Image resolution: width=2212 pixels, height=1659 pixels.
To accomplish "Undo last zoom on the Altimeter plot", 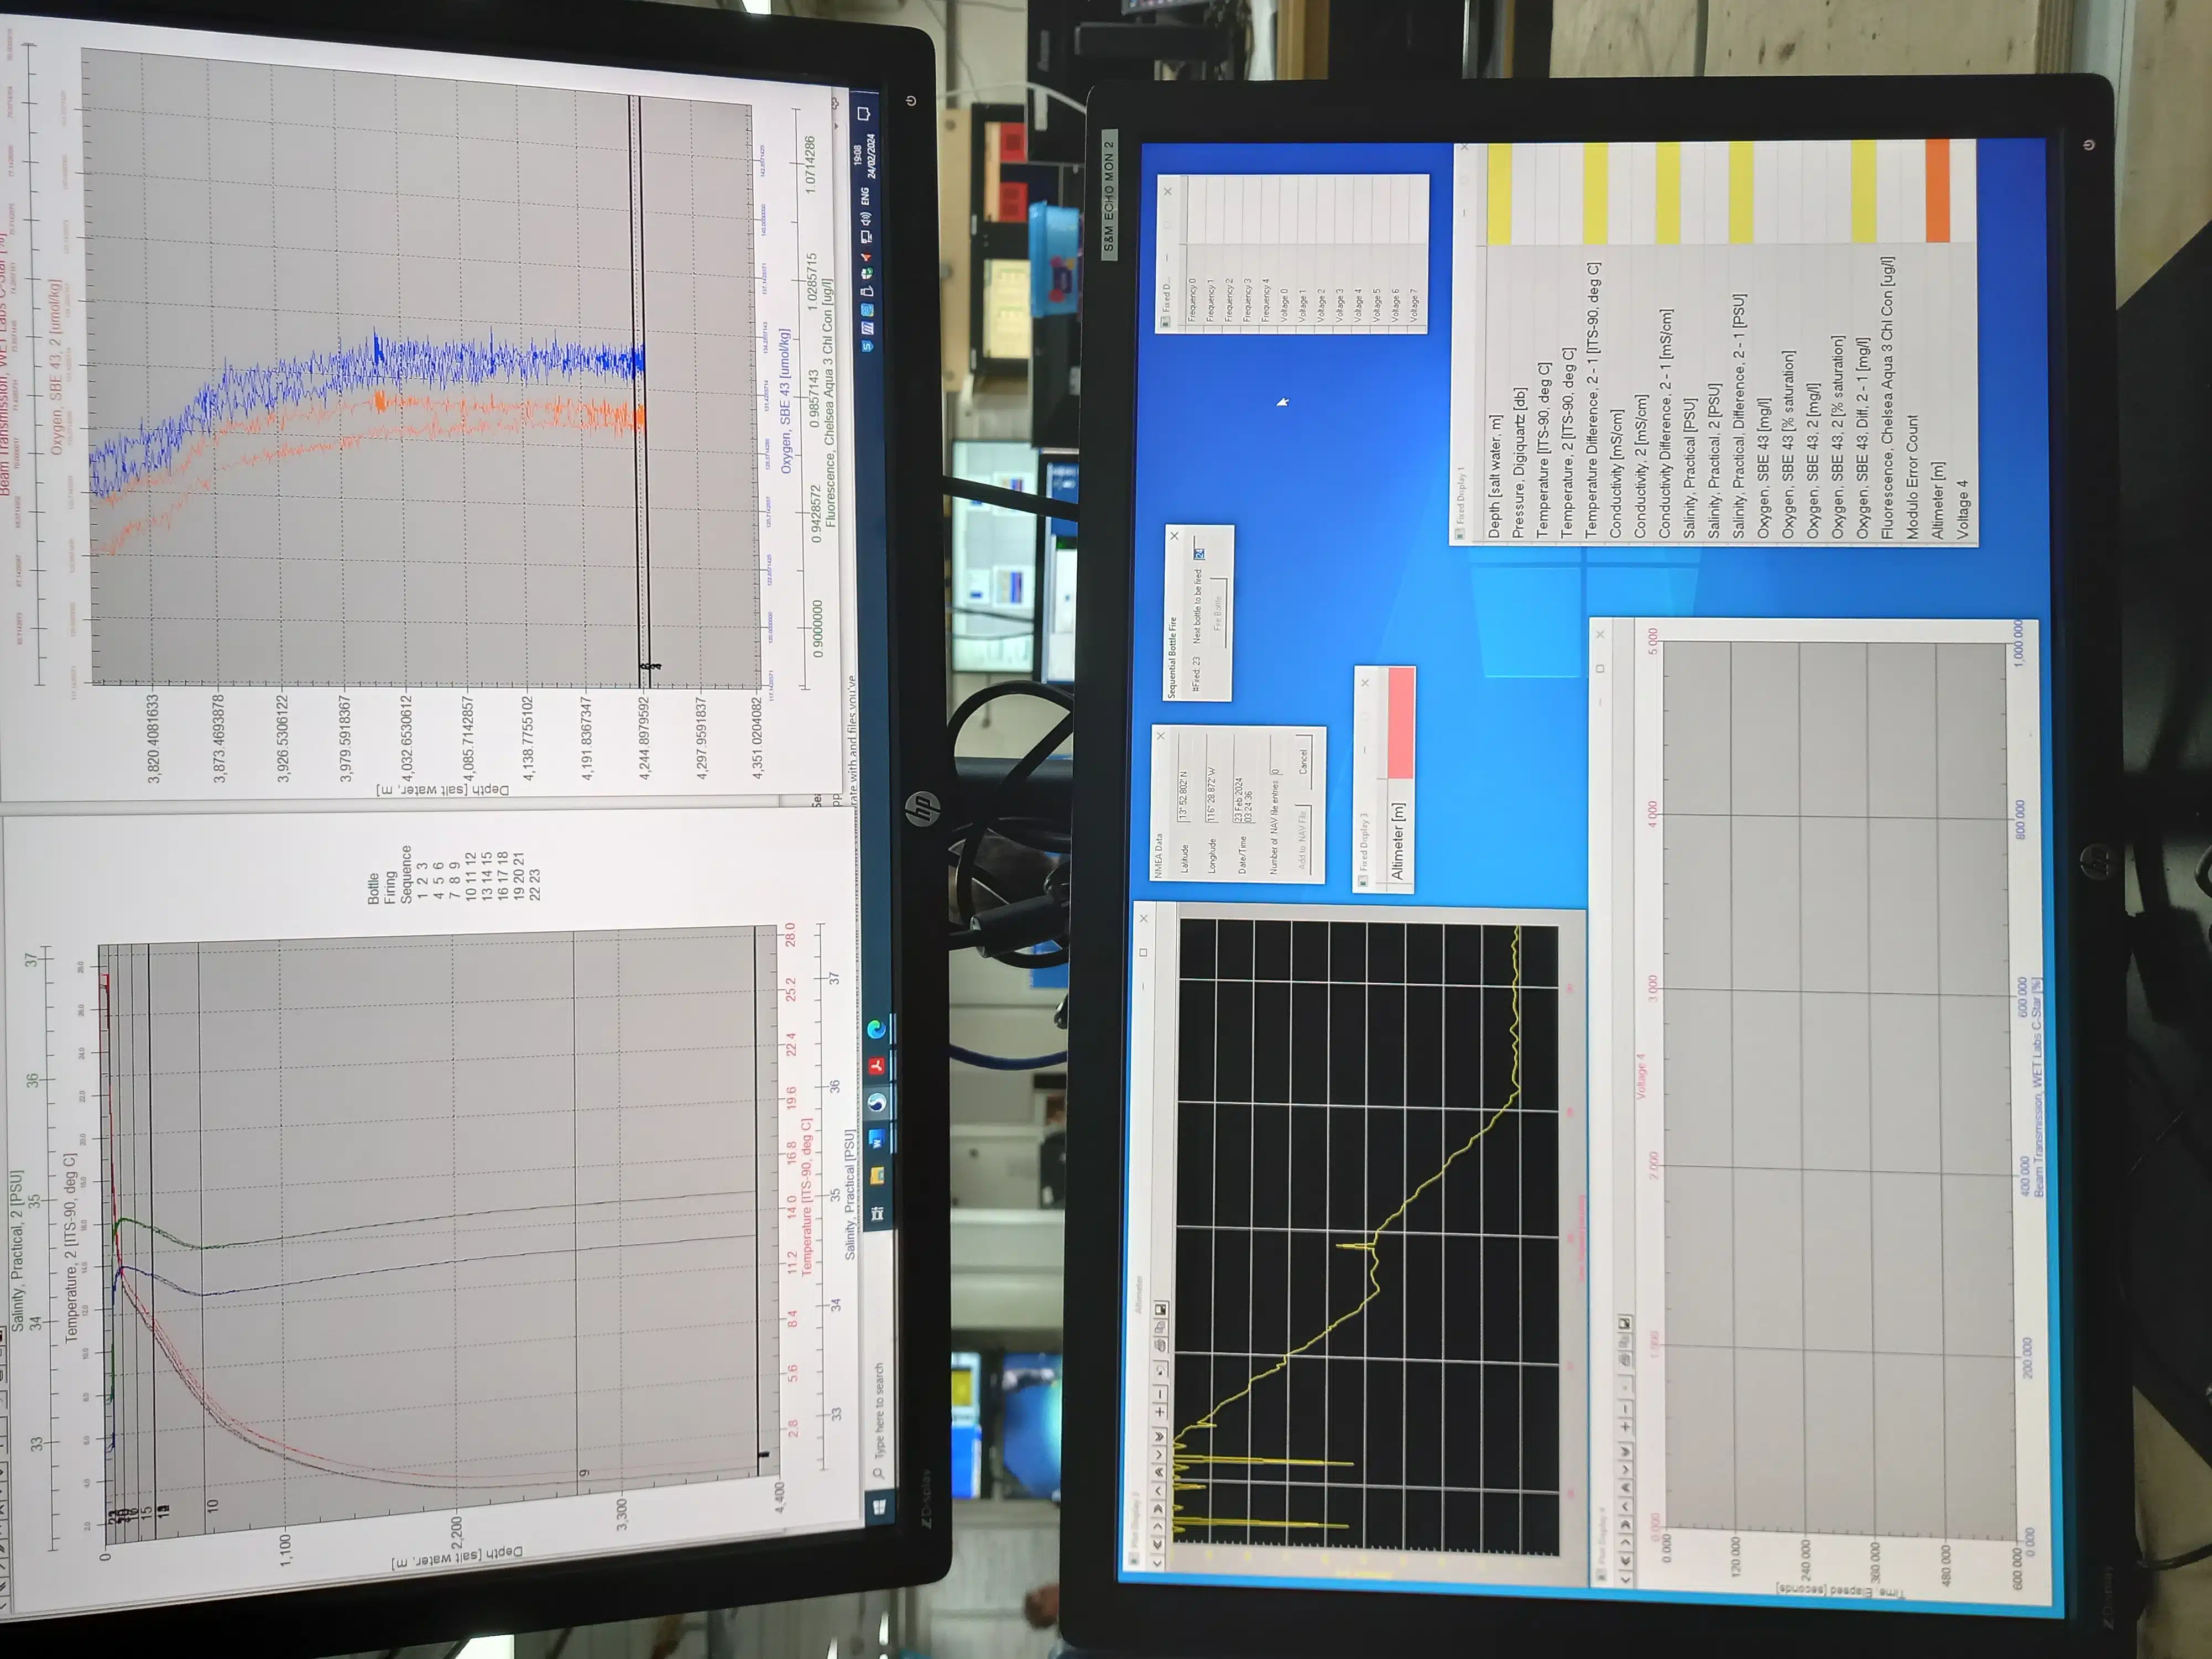I will click(1161, 1370).
